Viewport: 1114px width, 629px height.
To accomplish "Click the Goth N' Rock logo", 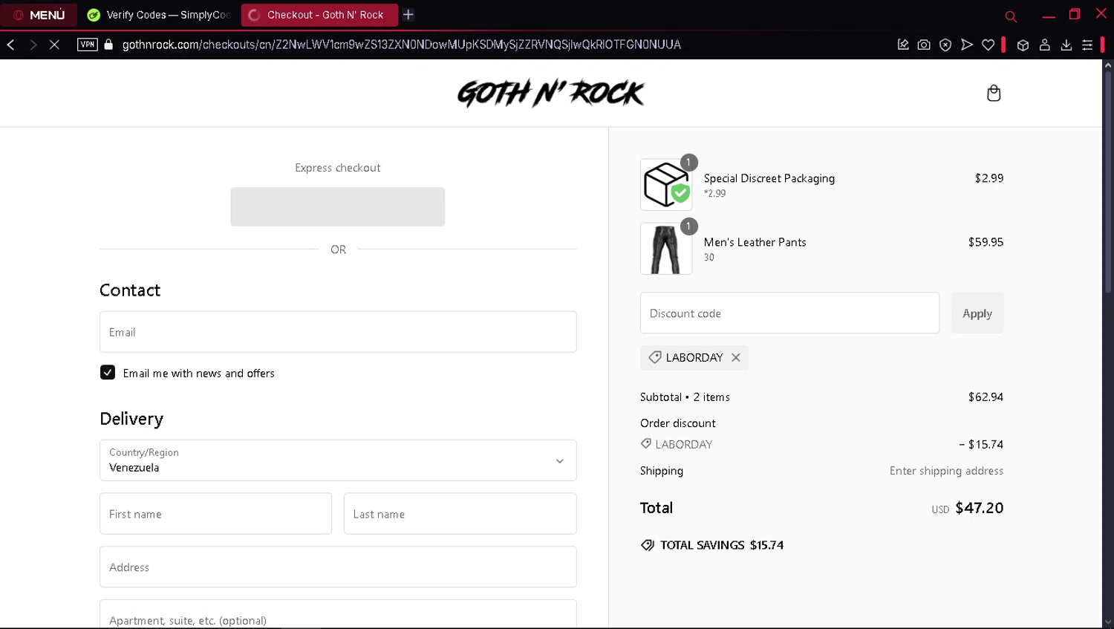I will [x=550, y=94].
